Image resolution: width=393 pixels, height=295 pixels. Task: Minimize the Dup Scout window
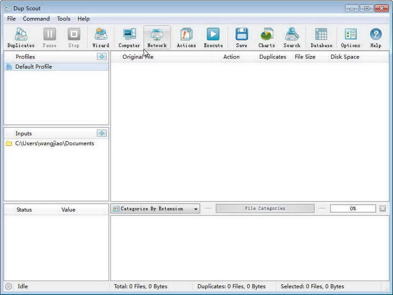click(x=352, y=8)
